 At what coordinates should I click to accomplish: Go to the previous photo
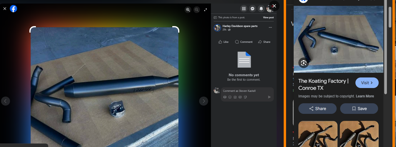click(x=6, y=101)
